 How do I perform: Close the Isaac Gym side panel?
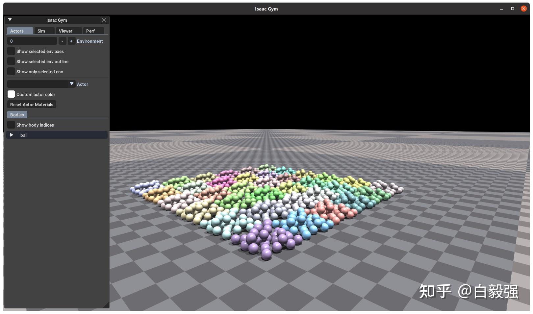pos(104,20)
